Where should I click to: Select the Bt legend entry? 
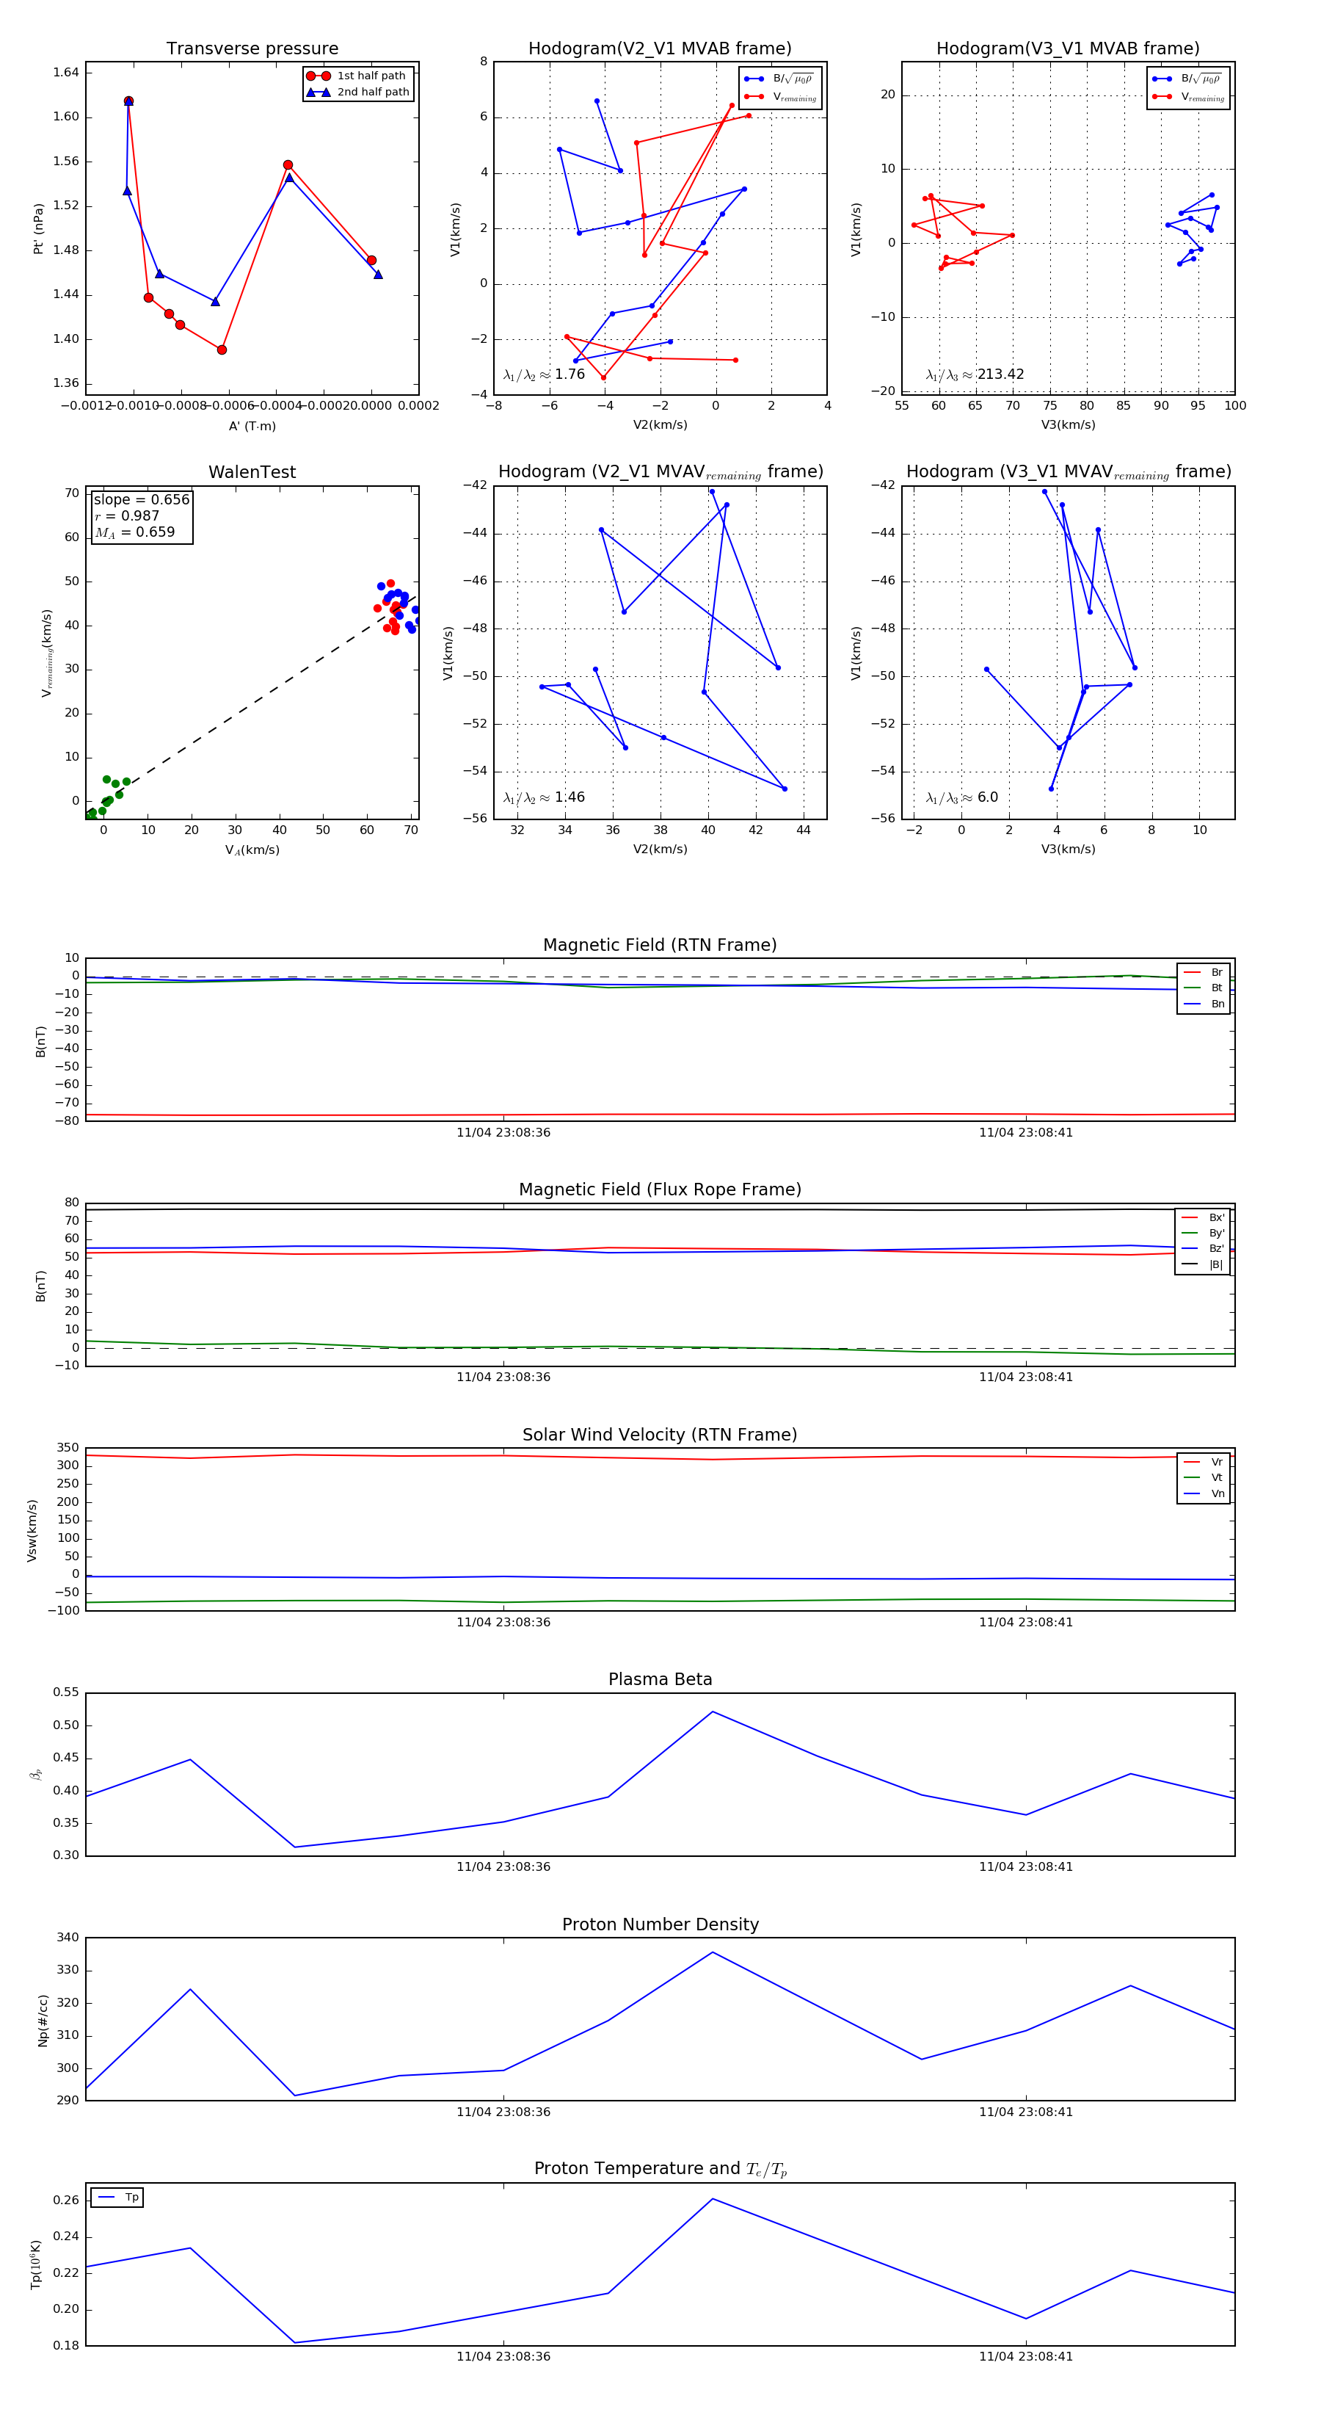point(1204,988)
